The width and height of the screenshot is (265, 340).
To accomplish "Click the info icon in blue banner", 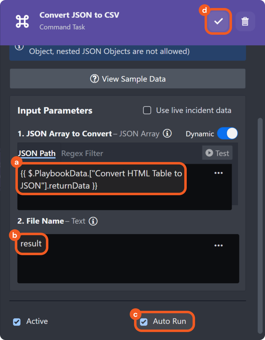I will (x=19, y=47).
